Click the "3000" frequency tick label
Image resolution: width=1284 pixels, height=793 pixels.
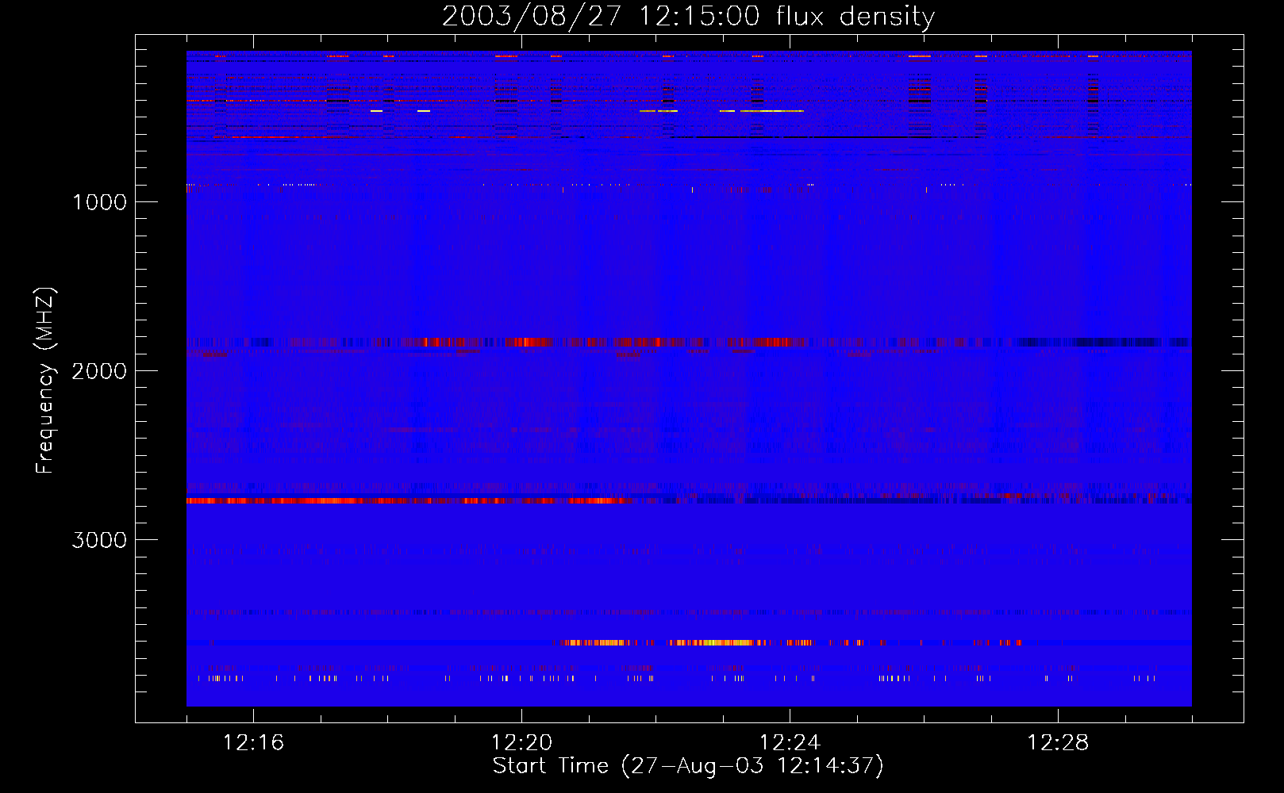click(x=99, y=540)
